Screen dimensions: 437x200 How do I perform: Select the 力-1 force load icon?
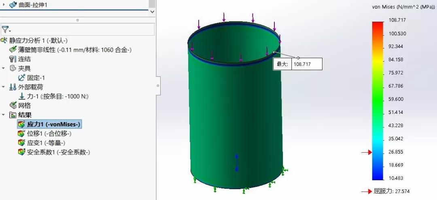point(22,96)
